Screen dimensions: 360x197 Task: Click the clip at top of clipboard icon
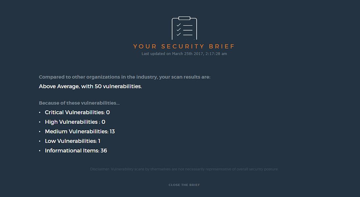click(184, 18)
